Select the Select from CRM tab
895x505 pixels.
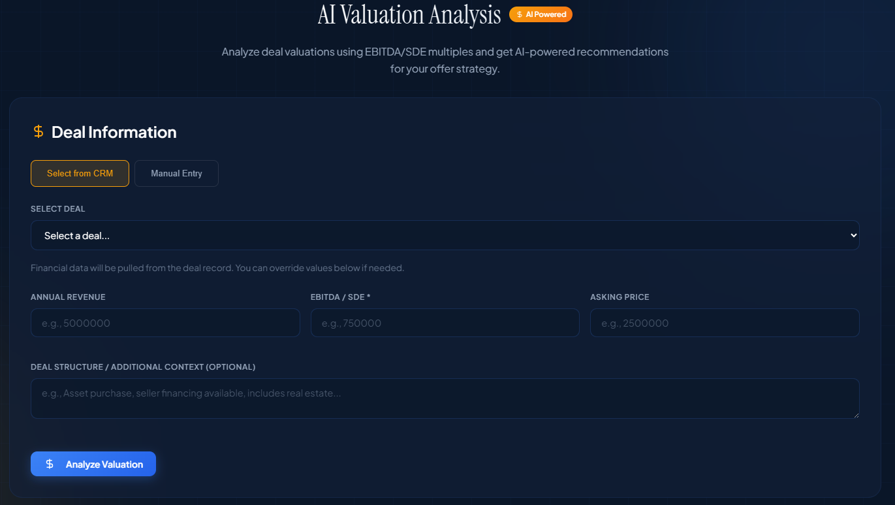point(80,173)
